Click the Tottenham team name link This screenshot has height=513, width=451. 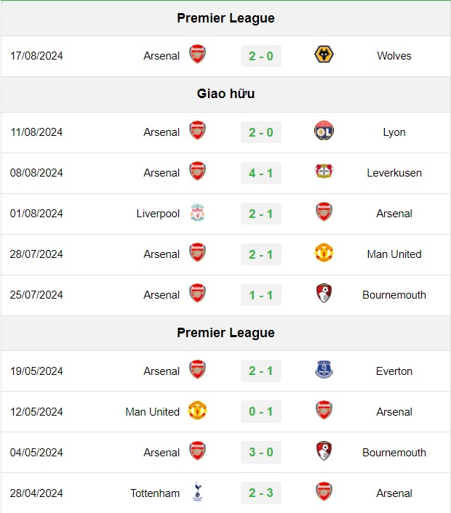pyautogui.click(x=155, y=493)
